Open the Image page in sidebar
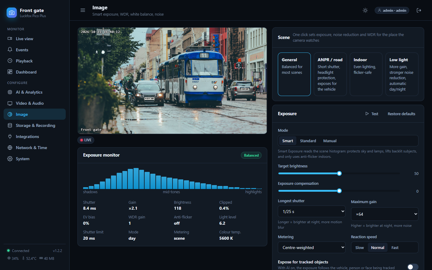 [34, 114]
